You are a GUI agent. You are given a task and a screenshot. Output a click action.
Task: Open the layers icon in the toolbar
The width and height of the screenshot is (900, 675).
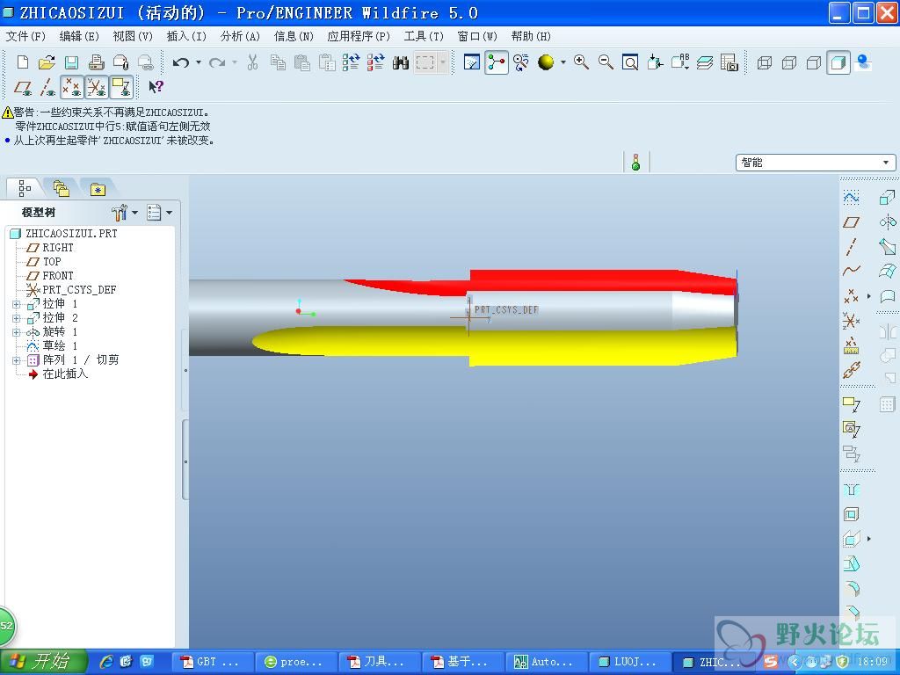705,62
